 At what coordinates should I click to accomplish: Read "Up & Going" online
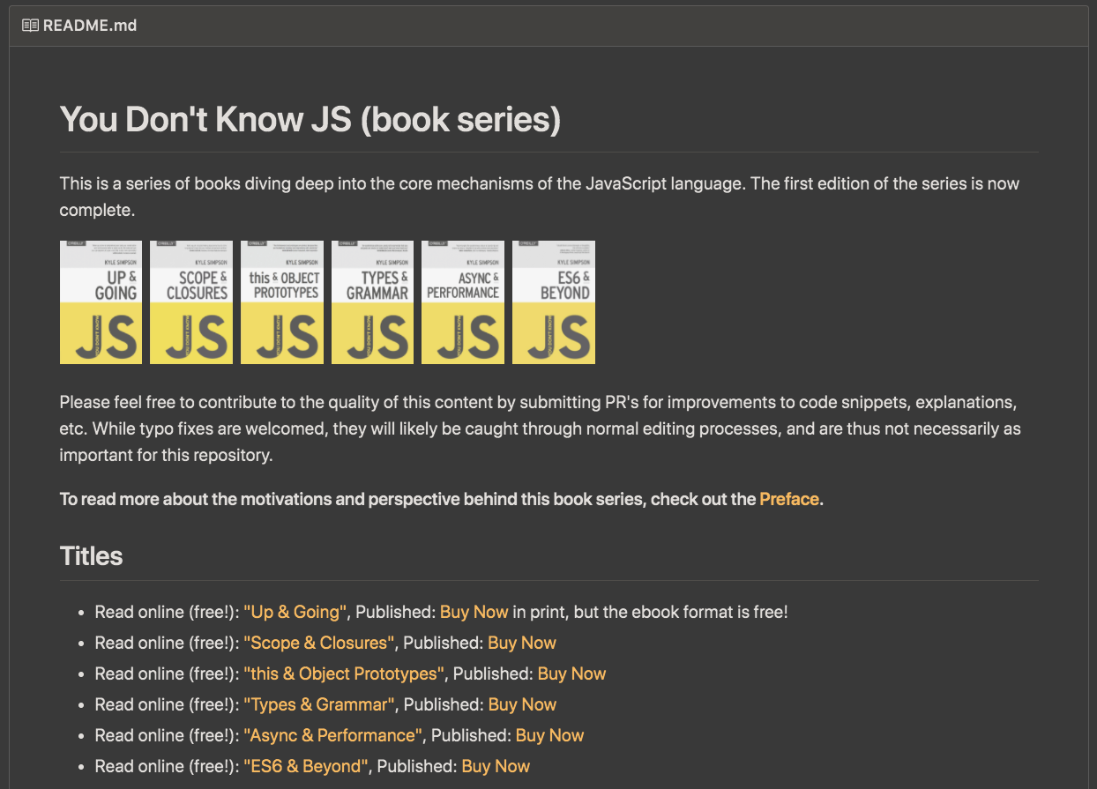coord(296,612)
